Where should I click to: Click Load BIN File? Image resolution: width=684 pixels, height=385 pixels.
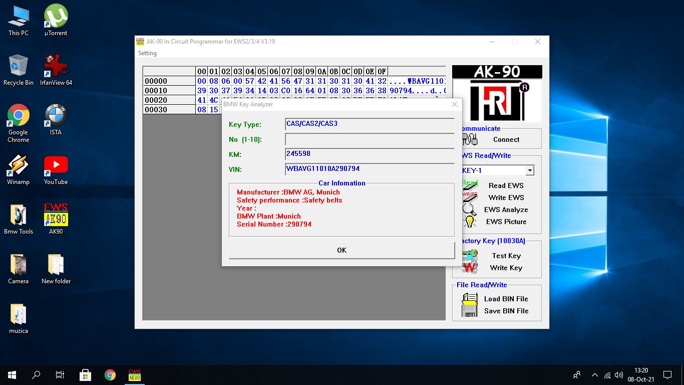(506, 299)
